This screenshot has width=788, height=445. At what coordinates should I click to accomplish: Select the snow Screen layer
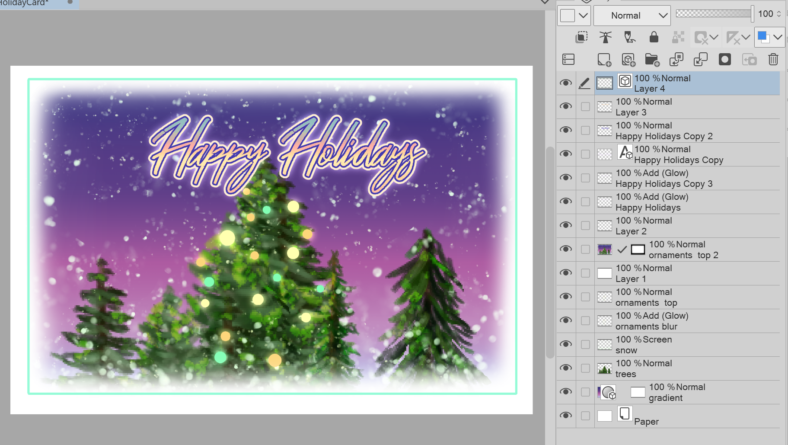click(687, 345)
